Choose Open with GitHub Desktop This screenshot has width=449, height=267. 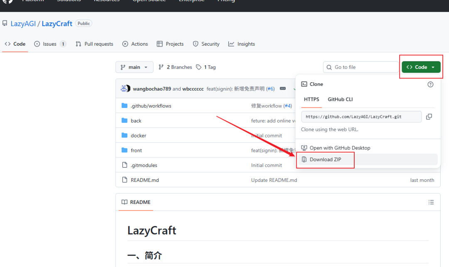340,148
